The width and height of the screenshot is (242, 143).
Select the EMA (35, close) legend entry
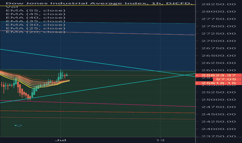pos(36,21)
